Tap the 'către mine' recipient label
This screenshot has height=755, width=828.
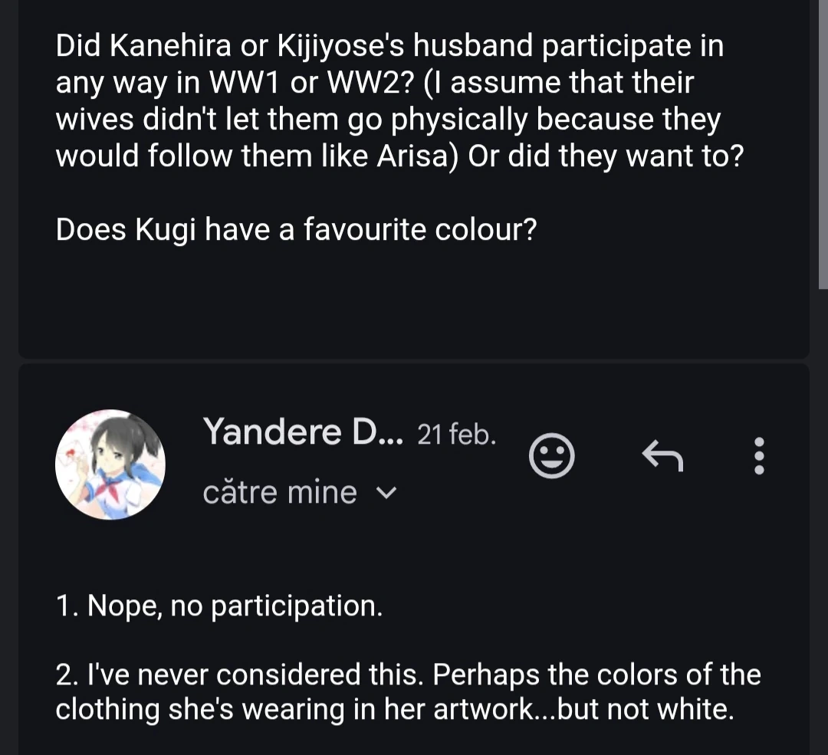[x=280, y=492]
